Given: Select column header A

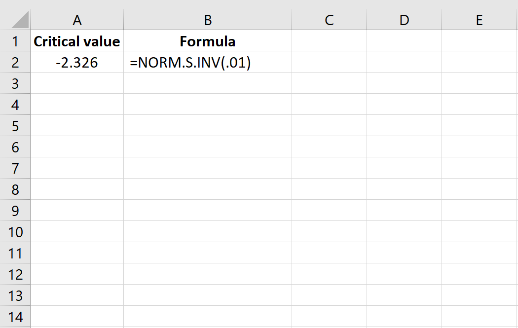Looking at the screenshot, I should (77, 20).
